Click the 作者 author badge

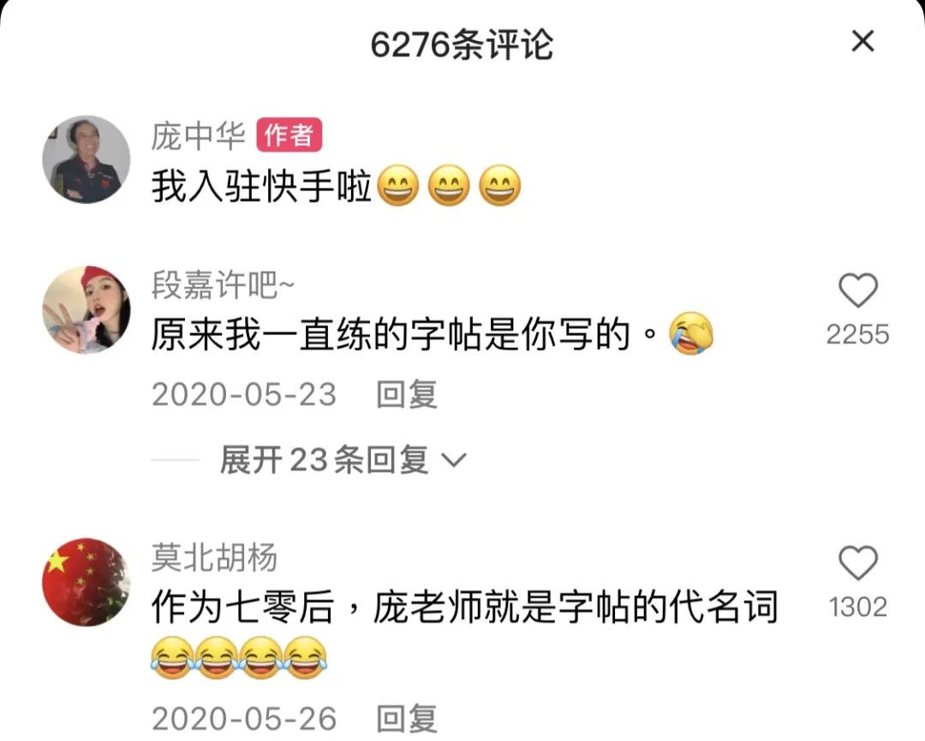coord(289,135)
